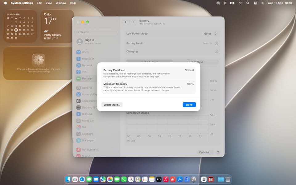Viewport: 296px width, 185px height.
Task: Open the red rocket app in Dock
Action: (x=173, y=179)
